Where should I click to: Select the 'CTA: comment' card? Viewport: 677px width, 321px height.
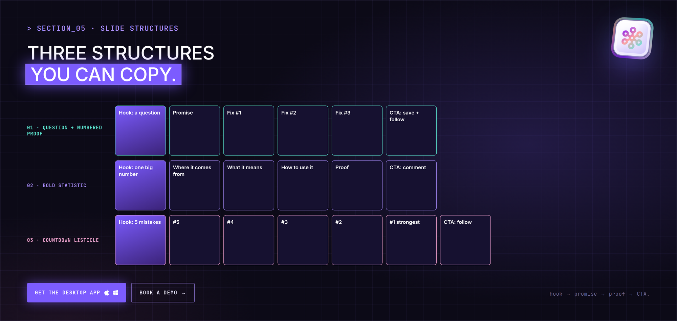(411, 186)
